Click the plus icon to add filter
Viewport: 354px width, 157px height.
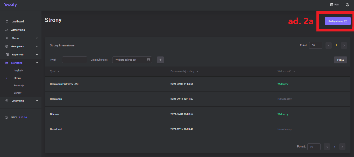(160, 60)
